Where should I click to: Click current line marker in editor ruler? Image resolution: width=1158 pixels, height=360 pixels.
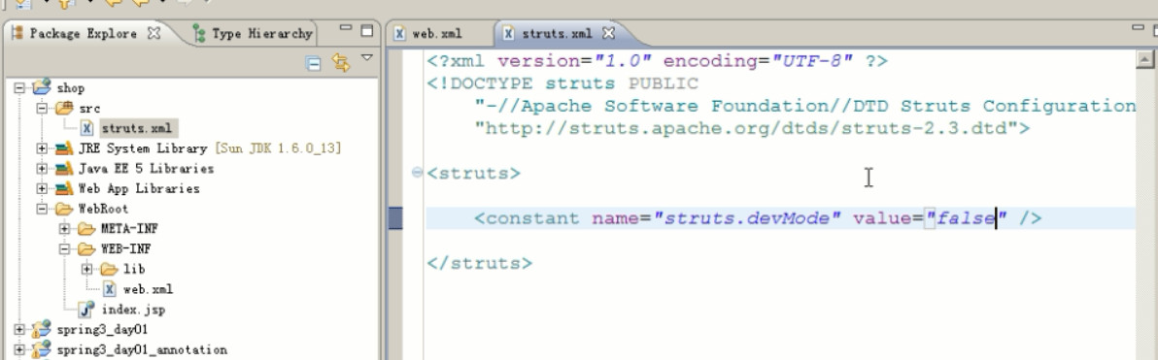pos(395,218)
